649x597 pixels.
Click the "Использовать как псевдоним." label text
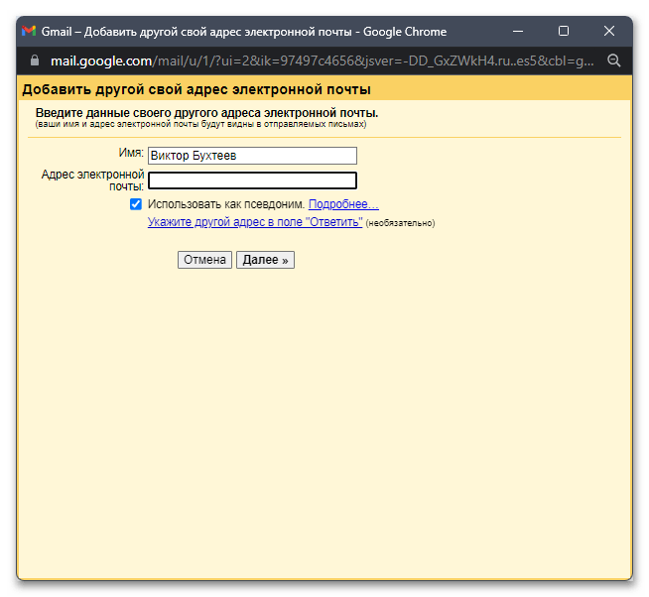226,204
